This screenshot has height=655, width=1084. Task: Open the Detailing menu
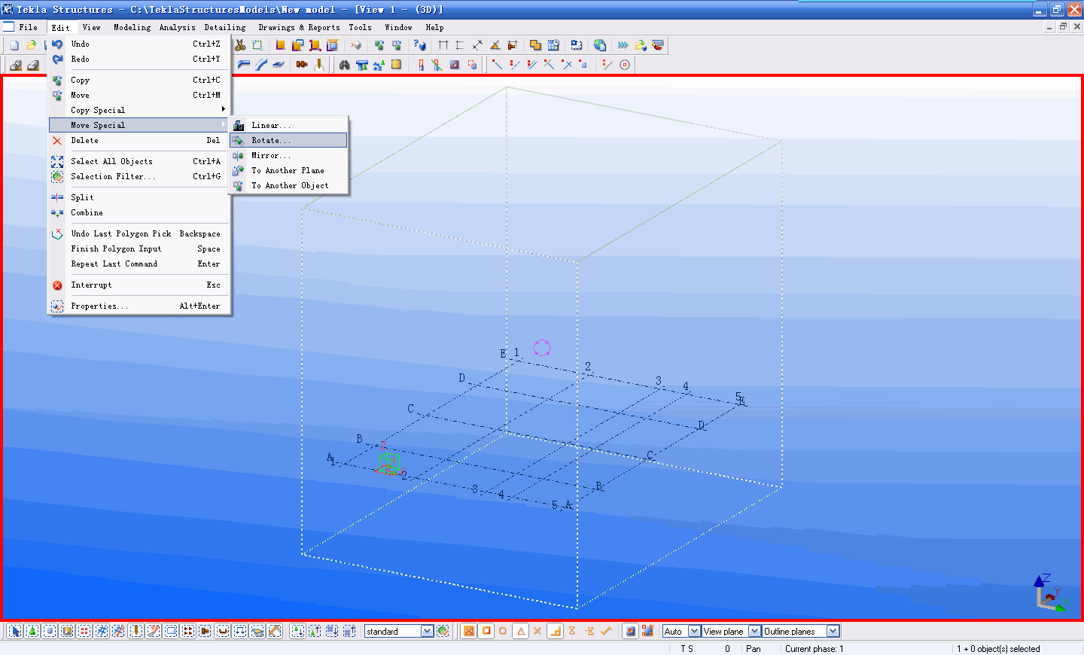pos(224,27)
